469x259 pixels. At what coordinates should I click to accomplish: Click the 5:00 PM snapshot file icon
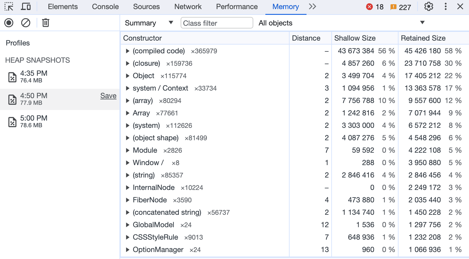pyautogui.click(x=12, y=122)
